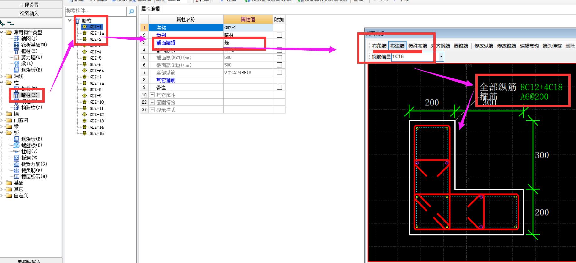This screenshot has height=263, width=576.
Task: Click the 搜索构件 search input field
Action: click(96, 11)
